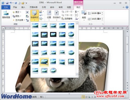Switch to the Mailings (邮件) tab
The image size is (130, 100).
[52, 7]
